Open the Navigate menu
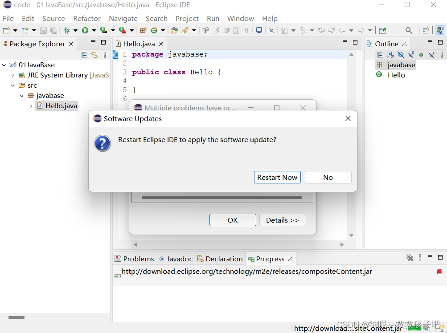This screenshot has width=447, height=333. [x=123, y=19]
